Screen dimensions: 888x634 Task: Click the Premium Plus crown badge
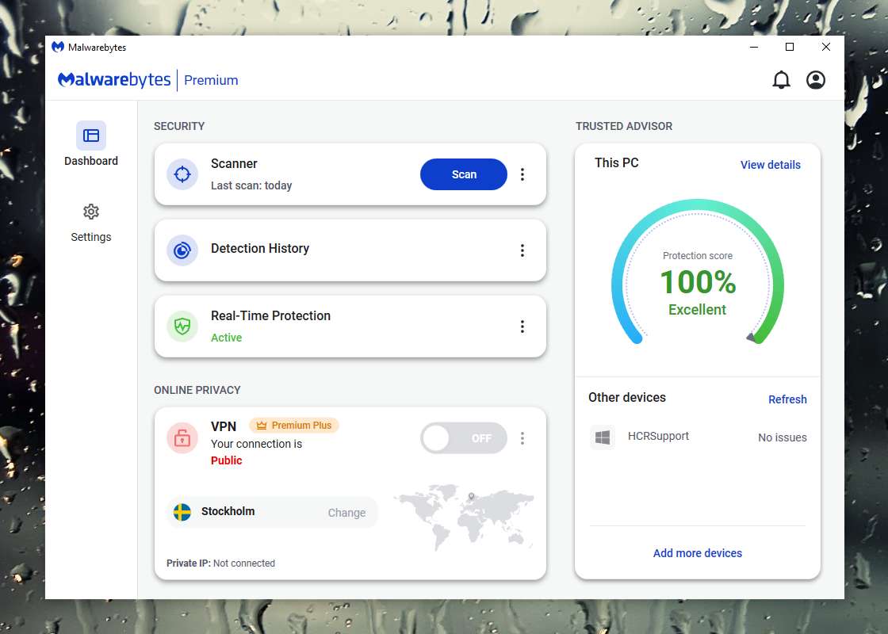(294, 425)
